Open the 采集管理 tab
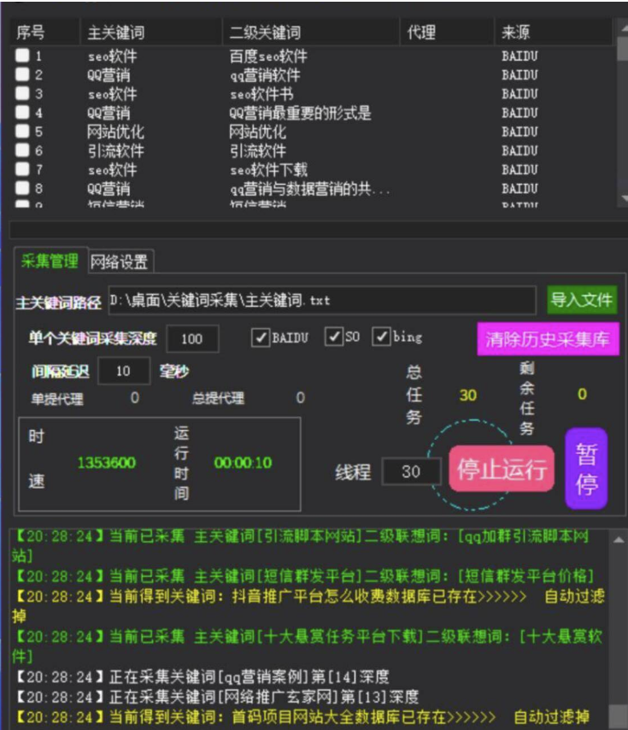628x730 pixels. [x=50, y=262]
